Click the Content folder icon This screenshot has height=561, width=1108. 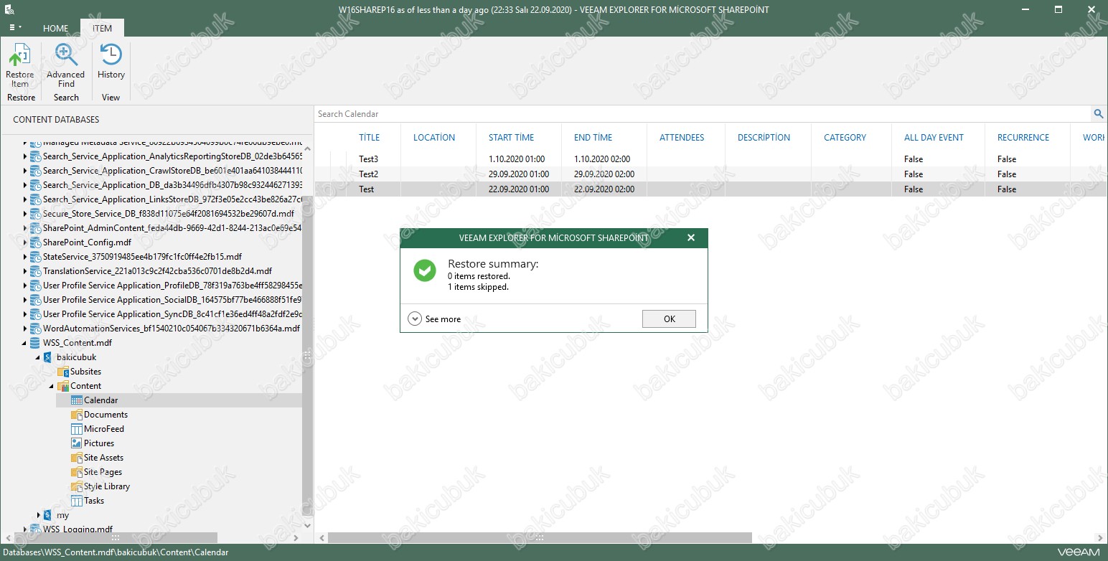[62, 386]
